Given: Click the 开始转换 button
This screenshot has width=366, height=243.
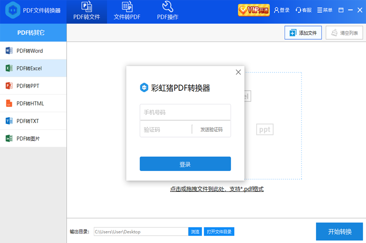Looking at the screenshot, I should 339,231.
